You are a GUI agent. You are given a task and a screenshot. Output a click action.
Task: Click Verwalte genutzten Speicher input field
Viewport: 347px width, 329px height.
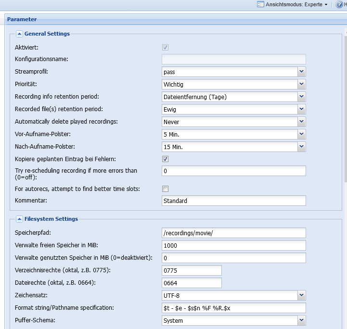point(234,258)
